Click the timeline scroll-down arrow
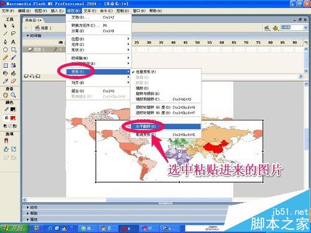 pyautogui.click(x=306, y=71)
